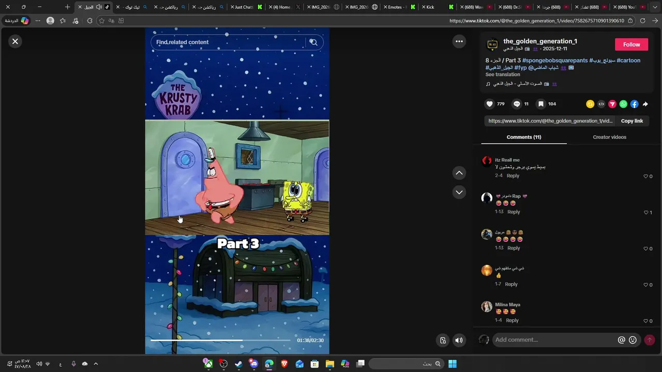Open Windows Start menu
This screenshot has width=662, height=372.
pos(453,364)
